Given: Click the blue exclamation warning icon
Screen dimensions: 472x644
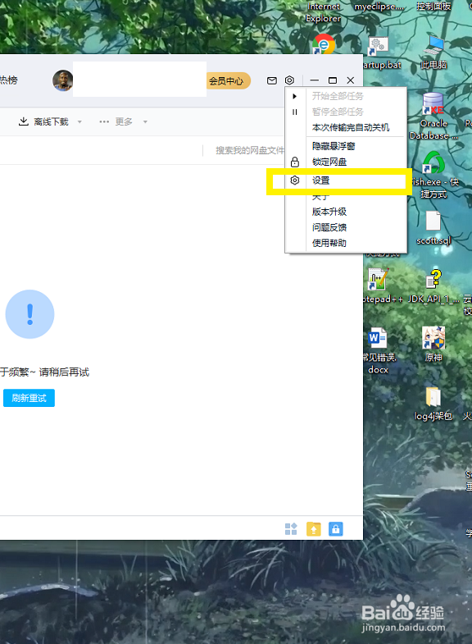Looking at the screenshot, I should [29, 314].
